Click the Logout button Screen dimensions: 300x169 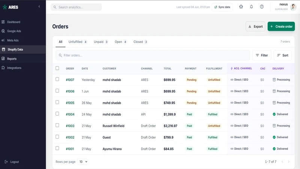click(x=12, y=162)
